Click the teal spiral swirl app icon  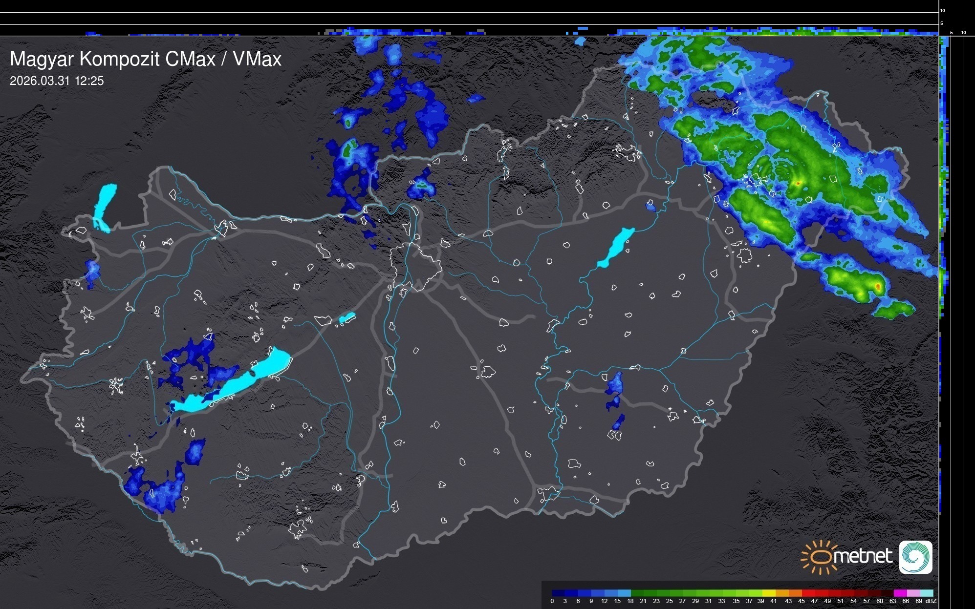coord(915,557)
